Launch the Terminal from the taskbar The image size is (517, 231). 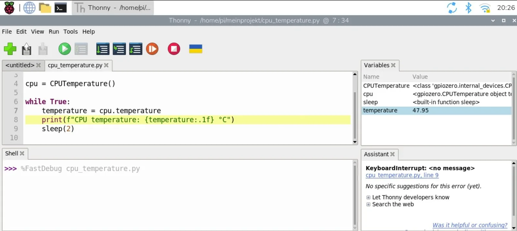tap(60, 8)
